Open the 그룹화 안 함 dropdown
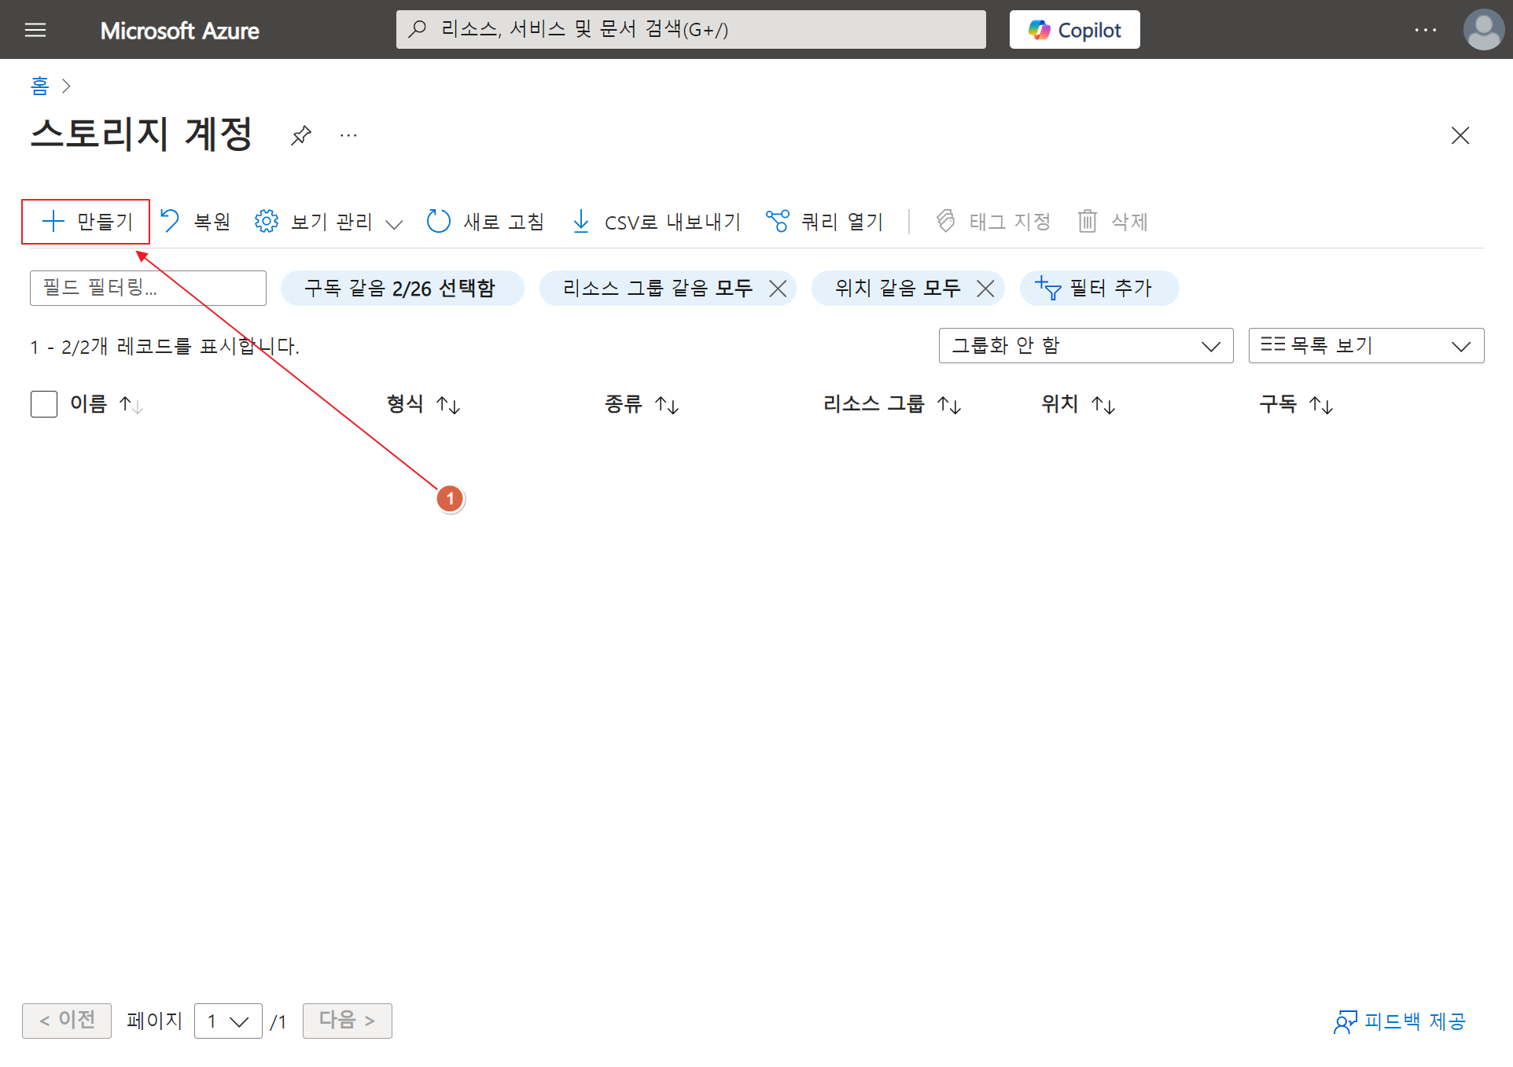 pos(1085,346)
